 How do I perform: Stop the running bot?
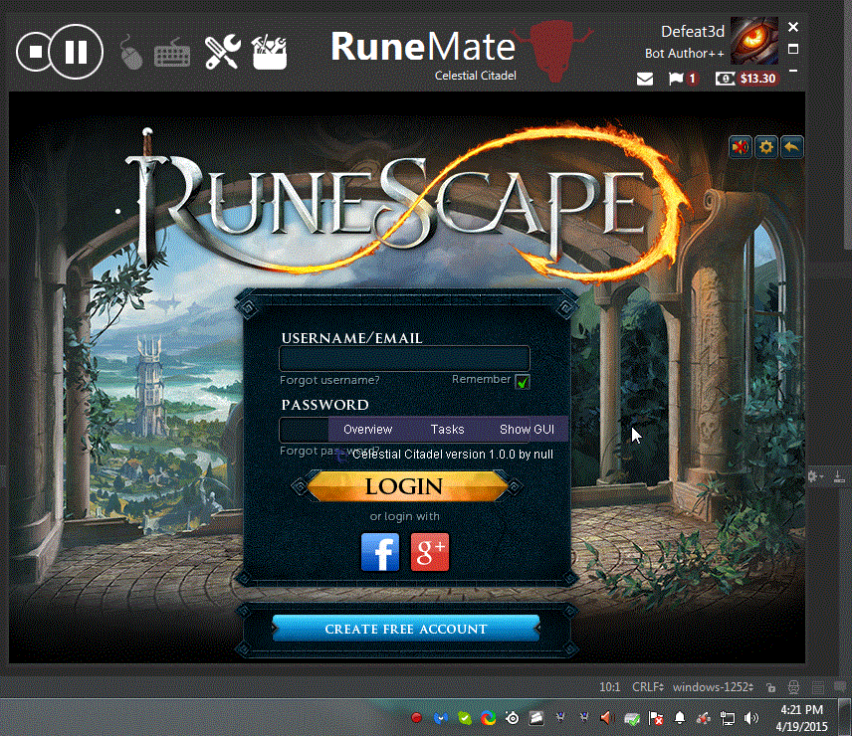click(37, 52)
